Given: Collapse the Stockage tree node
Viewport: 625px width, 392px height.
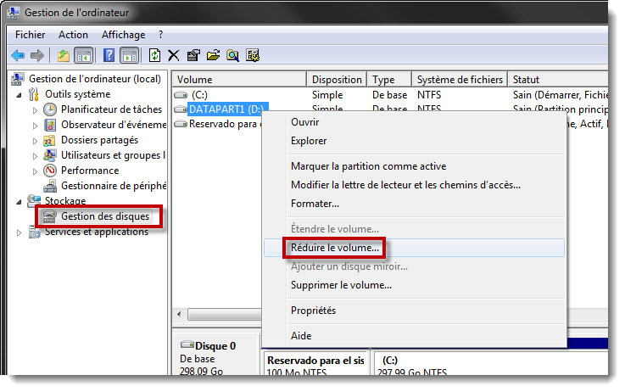Looking at the screenshot, I should [x=19, y=201].
